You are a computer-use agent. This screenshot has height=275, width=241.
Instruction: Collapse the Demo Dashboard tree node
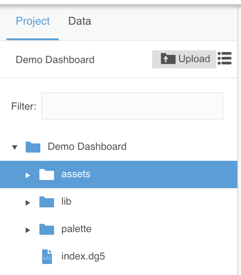pos(15,147)
